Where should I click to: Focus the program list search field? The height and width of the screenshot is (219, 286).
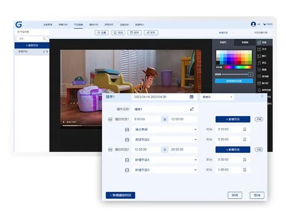coord(32,39)
